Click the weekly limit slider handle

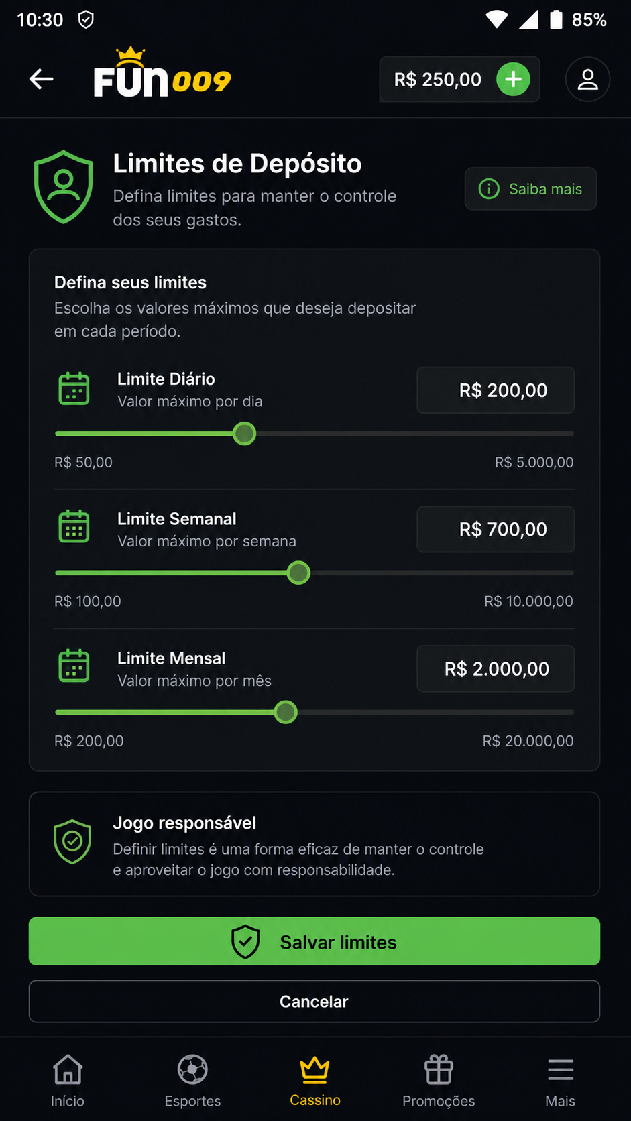[x=298, y=573]
